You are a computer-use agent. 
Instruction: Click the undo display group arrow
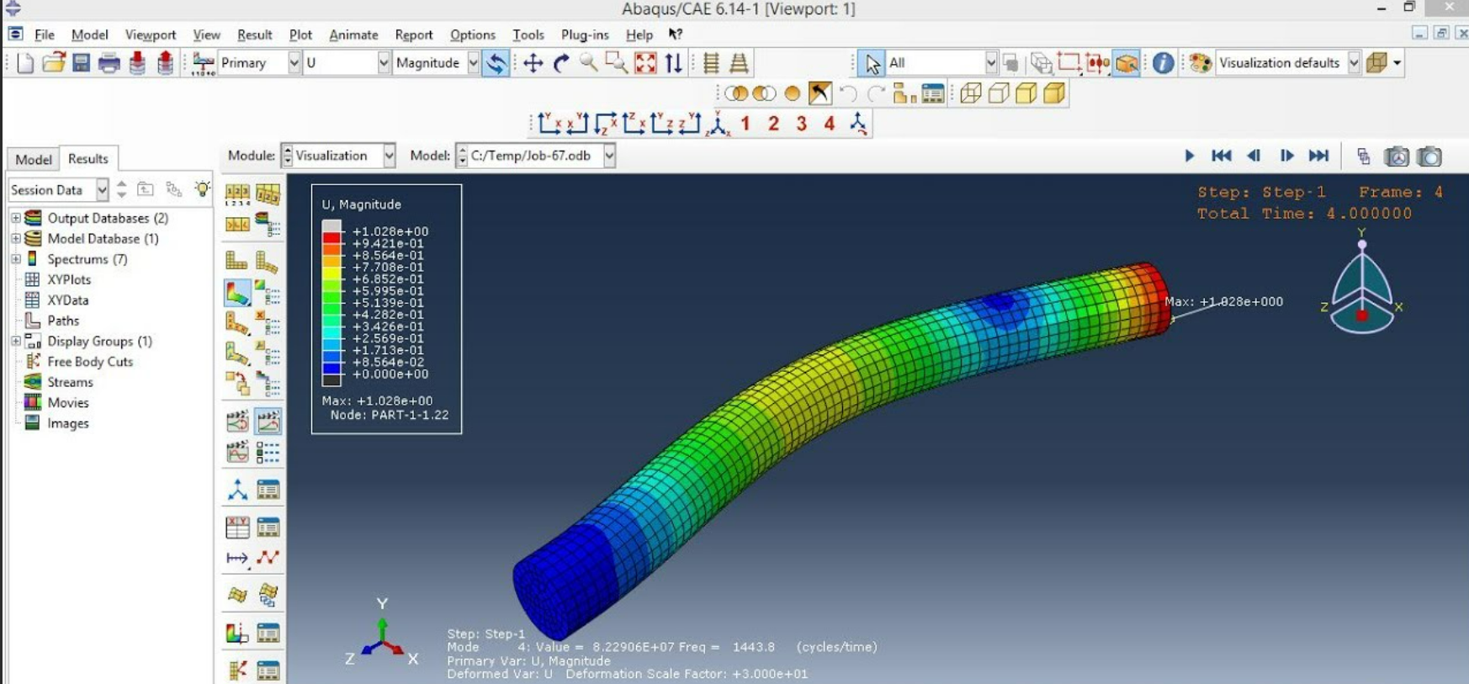(x=847, y=93)
